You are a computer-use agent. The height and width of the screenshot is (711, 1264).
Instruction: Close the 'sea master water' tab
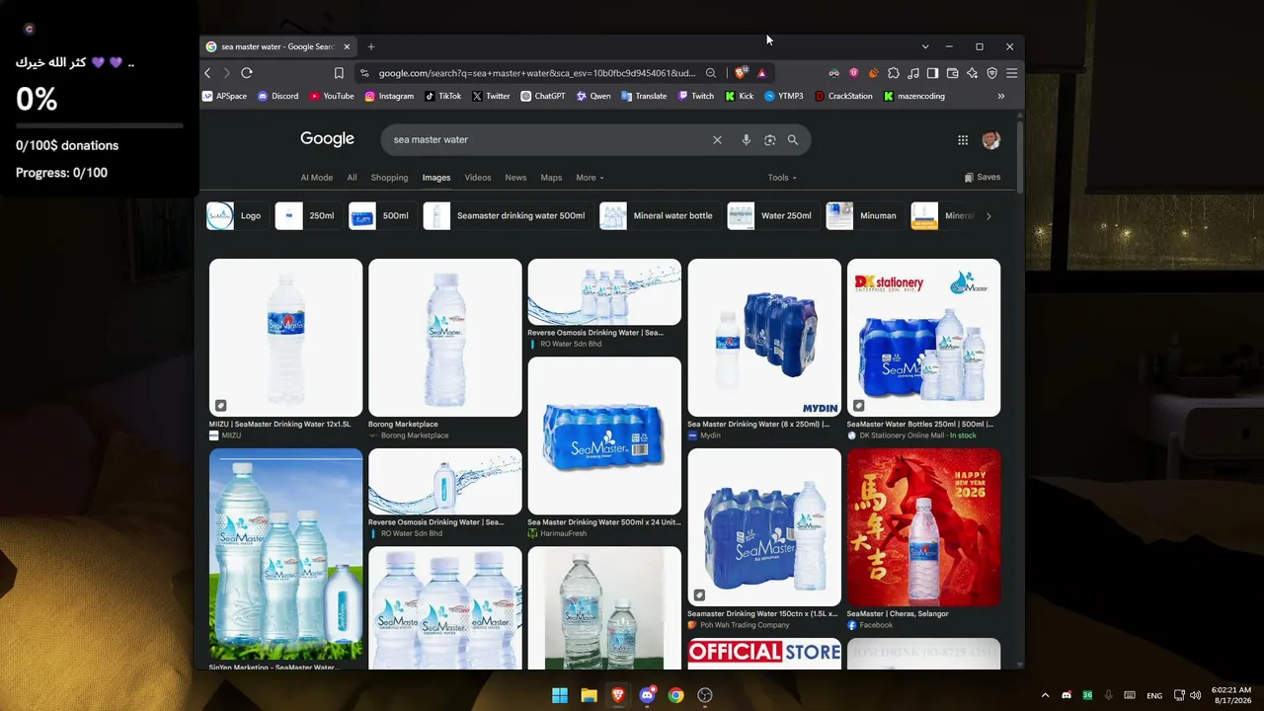tap(347, 46)
